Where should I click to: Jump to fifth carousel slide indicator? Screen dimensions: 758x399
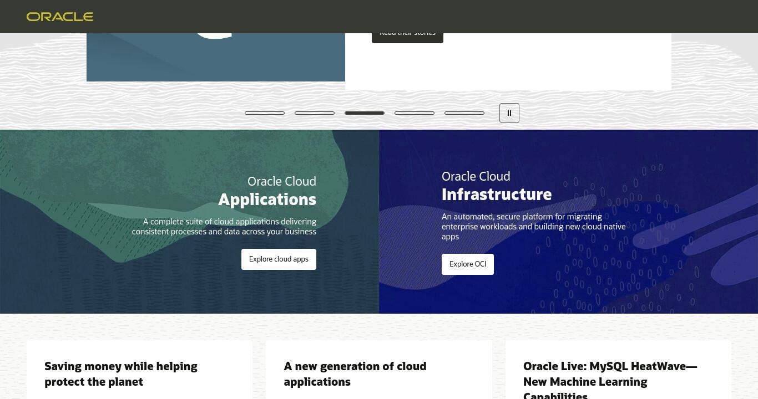[x=464, y=113]
